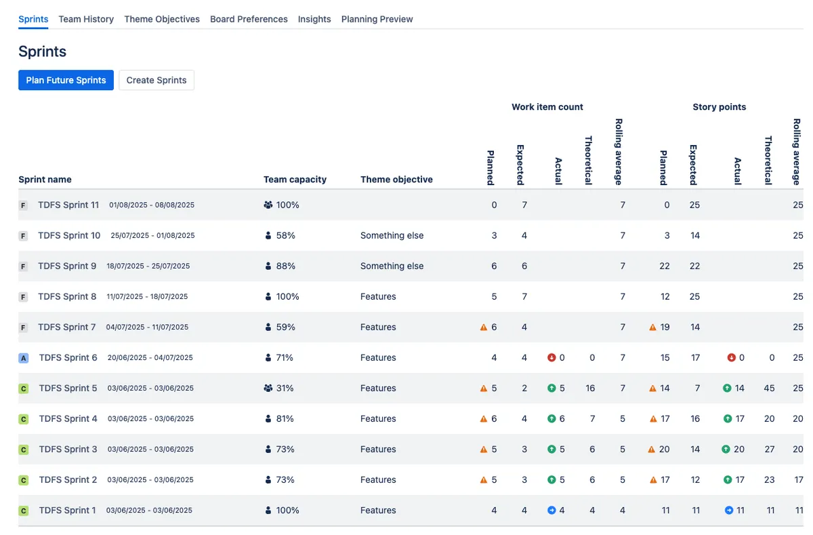
Task: Click the C status badge for TDFS Sprint 5
Action: pyautogui.click(x=24, y=389)
